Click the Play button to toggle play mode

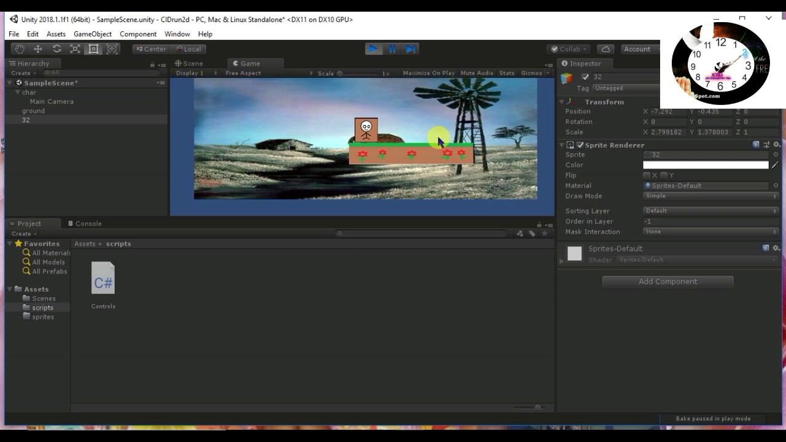tap(373, 49)
